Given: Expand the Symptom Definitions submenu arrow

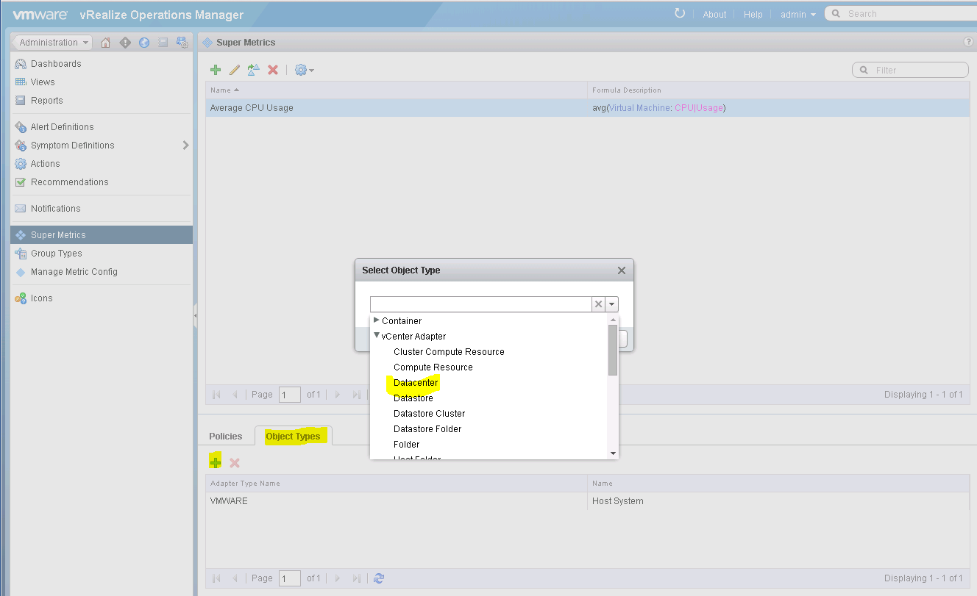Looking at the screenshot, I should coord(185,146).
